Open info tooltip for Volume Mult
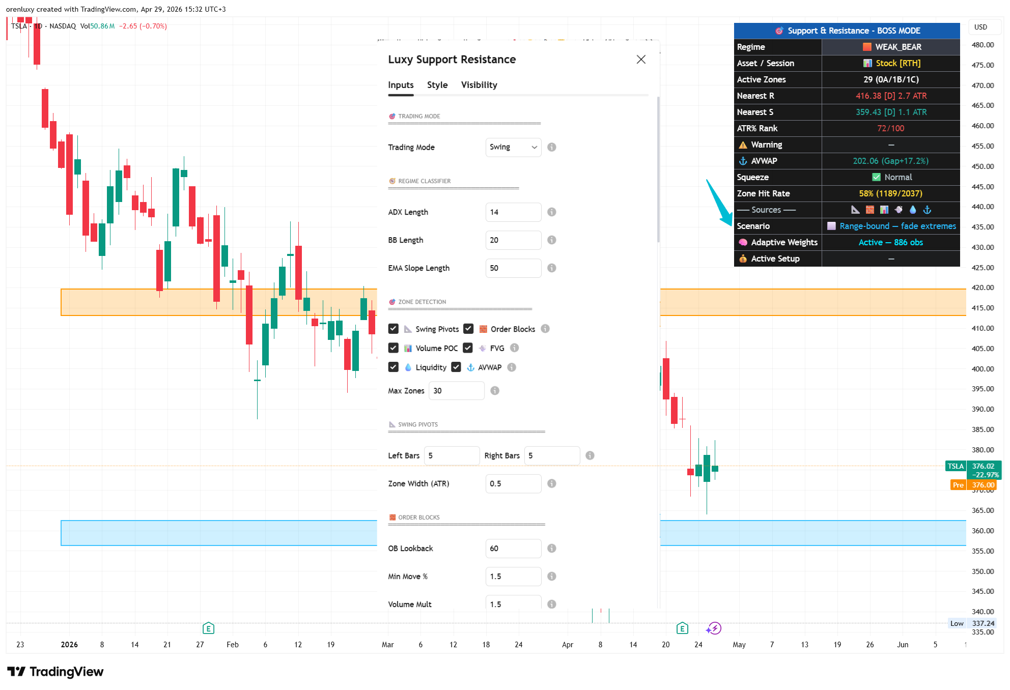 click(551, 604)
